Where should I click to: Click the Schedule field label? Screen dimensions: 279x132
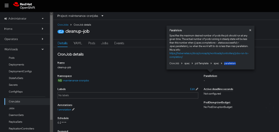(63, 118)
